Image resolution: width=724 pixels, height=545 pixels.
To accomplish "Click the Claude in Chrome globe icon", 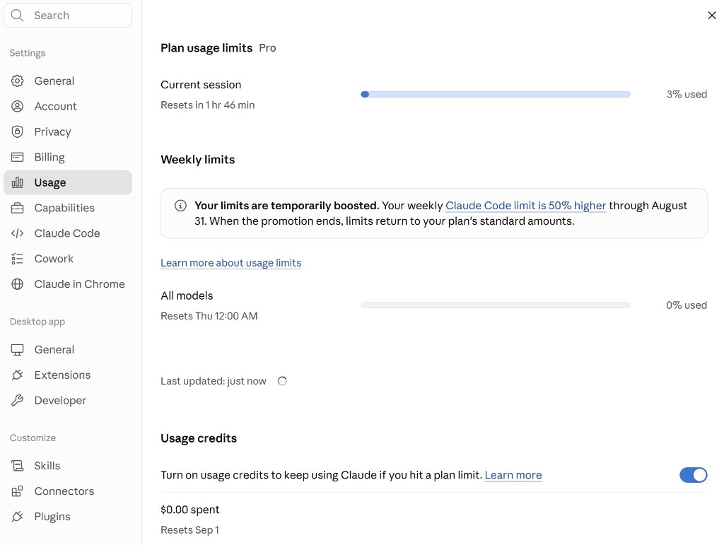I will (17, 283).
